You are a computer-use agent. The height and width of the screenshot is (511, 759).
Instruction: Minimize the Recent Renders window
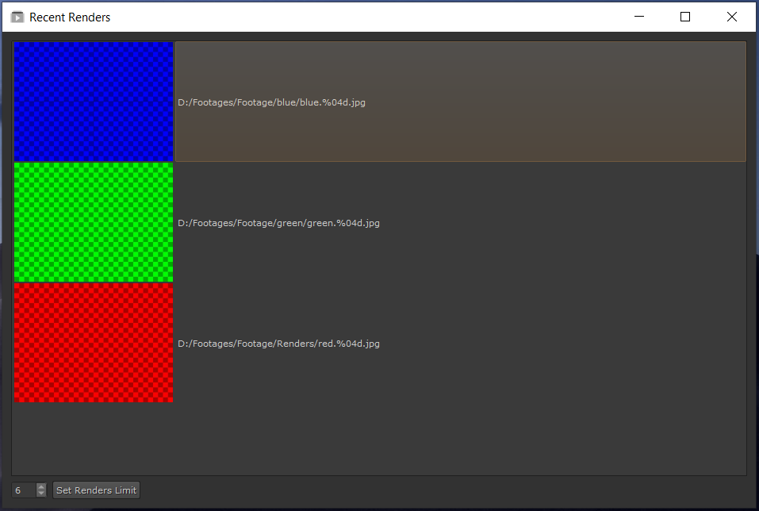[x=639, y=17]
